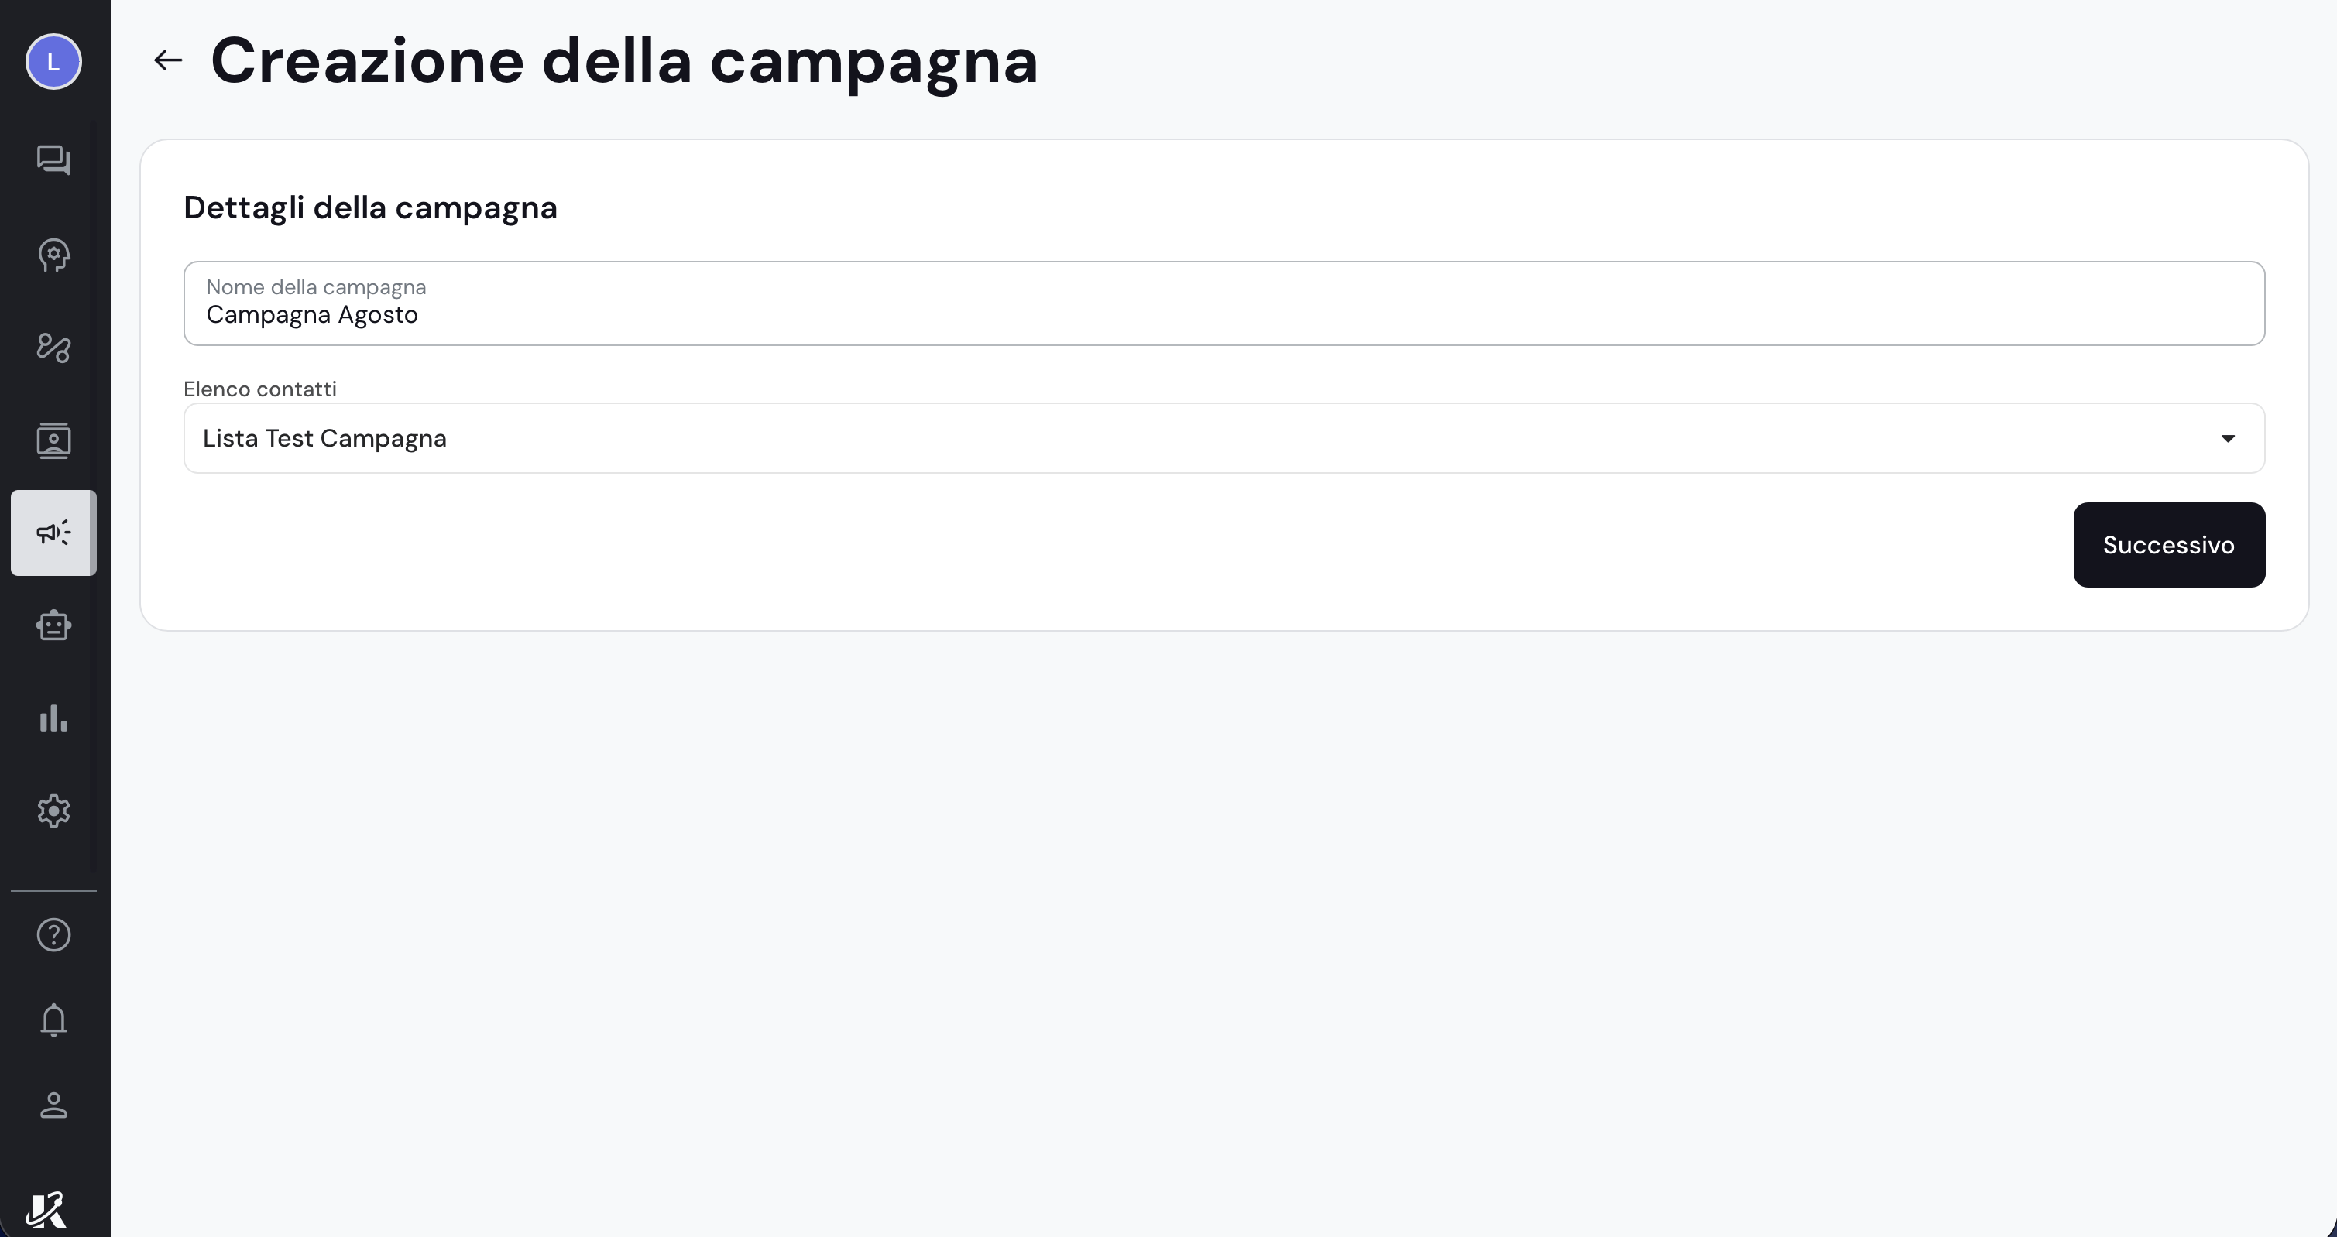Open the user profile person icon
Image resolution: width=2337 pixels, height=1237 pixels.
53,1105
